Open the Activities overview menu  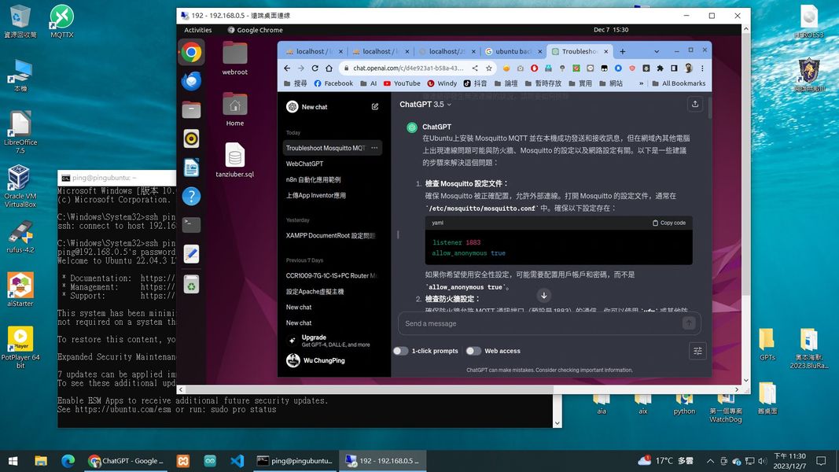point(198,30)
